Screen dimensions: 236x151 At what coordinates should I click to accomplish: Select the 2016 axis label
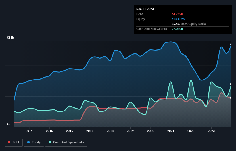[70, 131]
